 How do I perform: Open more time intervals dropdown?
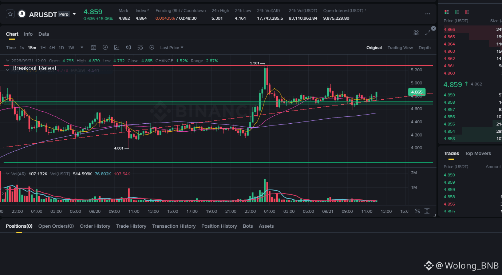pos(82,48)
